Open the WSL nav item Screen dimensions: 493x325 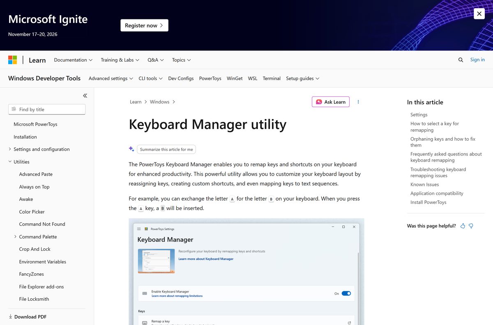point(253,78)
